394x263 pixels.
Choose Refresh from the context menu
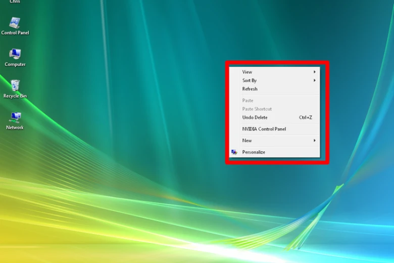point(275,89)
